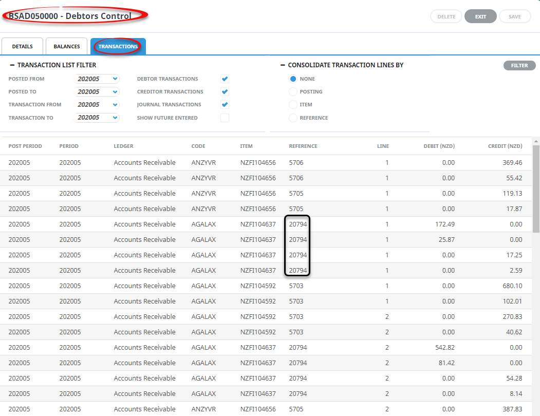Switch to the Balances tab
The width and height of the screenshot is (540, 416).
point(66,47)
